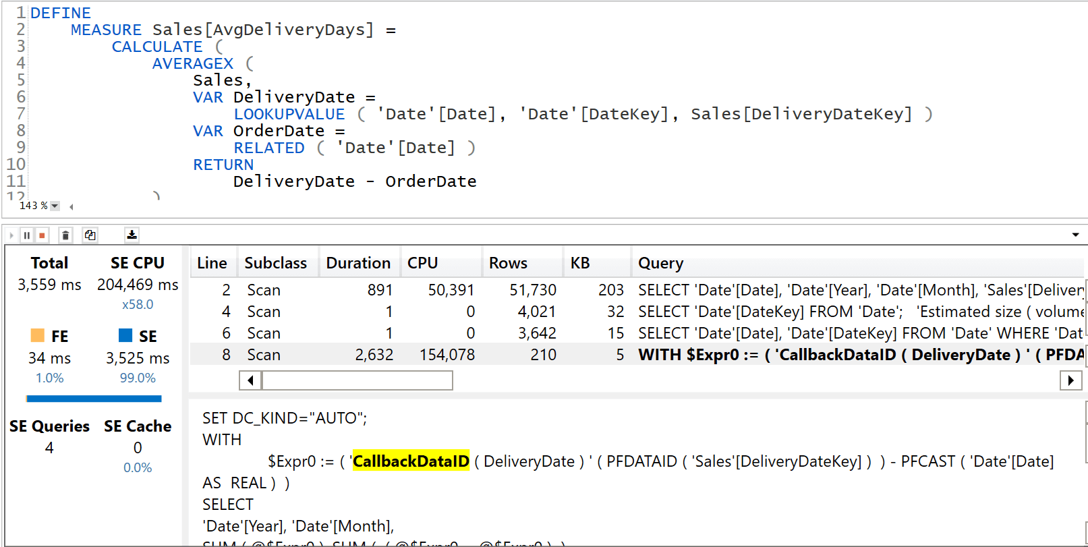Viewport: 1088px width, 547px height.
Task: Select the line 8 Scan row
Action: 637,355
